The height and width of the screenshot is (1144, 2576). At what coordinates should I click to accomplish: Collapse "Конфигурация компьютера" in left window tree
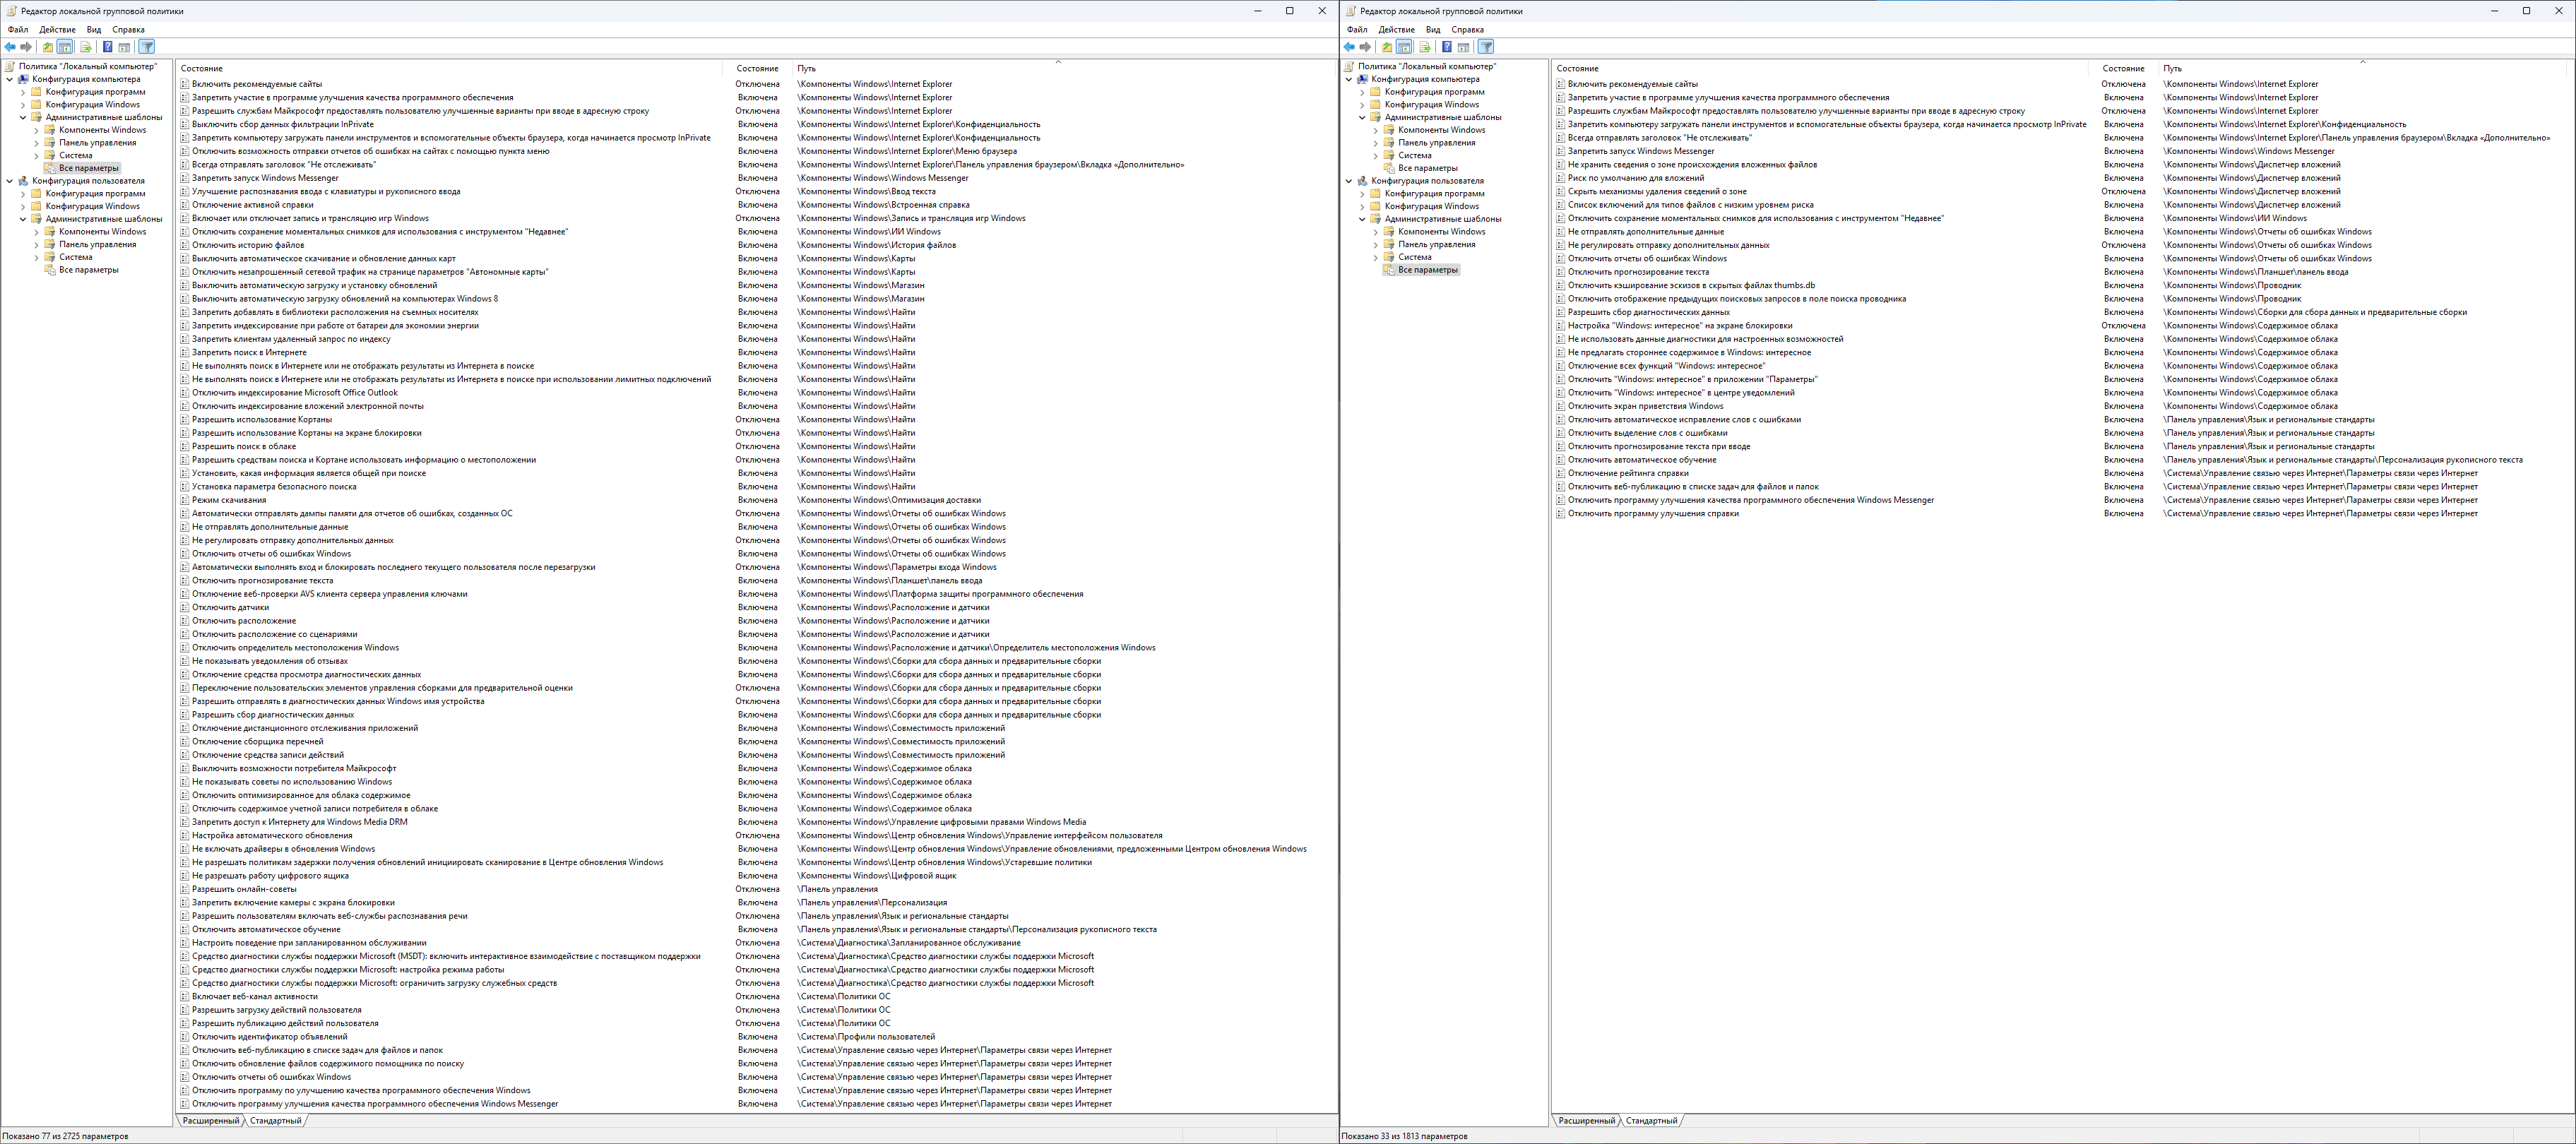[10, 79]
